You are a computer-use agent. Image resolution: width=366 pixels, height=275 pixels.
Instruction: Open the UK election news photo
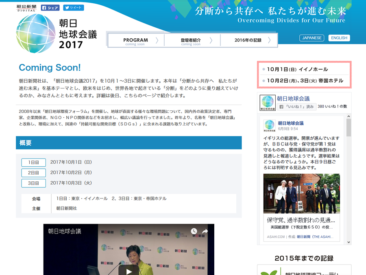[x=302, y=194]
